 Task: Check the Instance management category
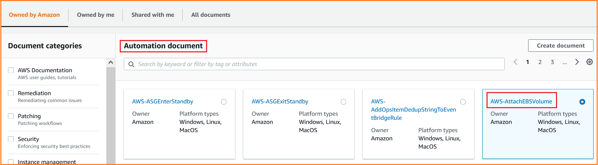11,162
